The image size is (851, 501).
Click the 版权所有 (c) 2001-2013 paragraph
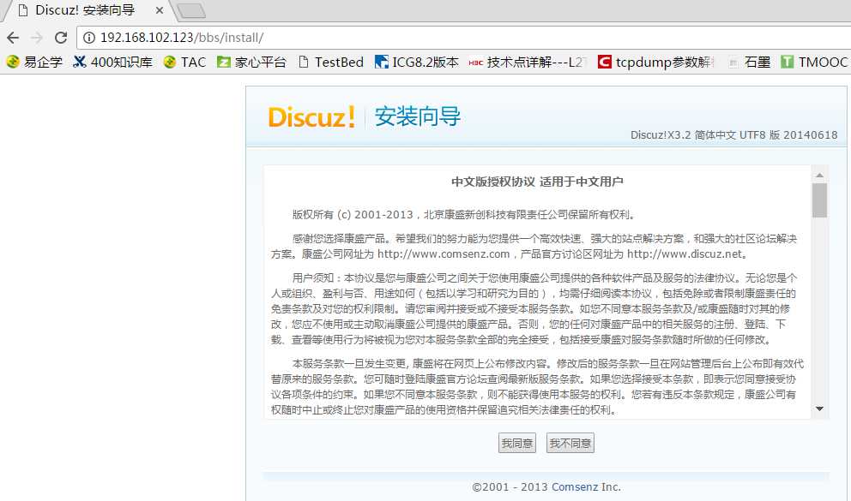(x=463, y=214)
